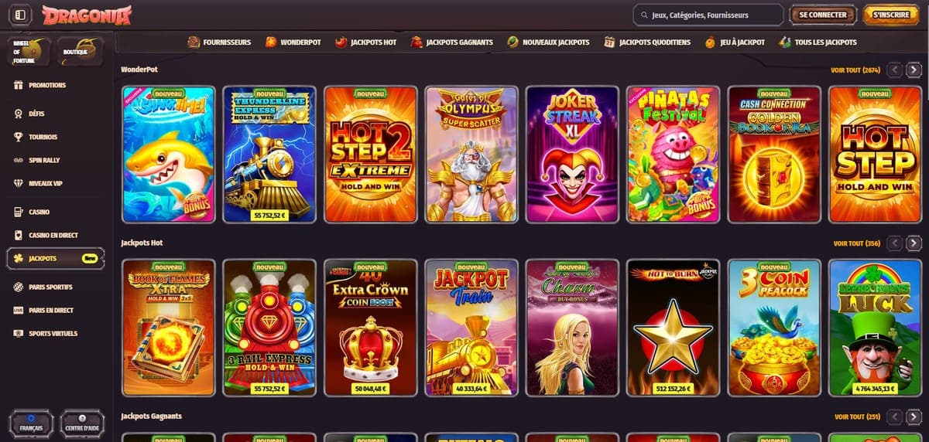This screenshot has height=442, width=929.
Task: Open the Thunderline Express game thumbnail
Action: coord(269,155)
